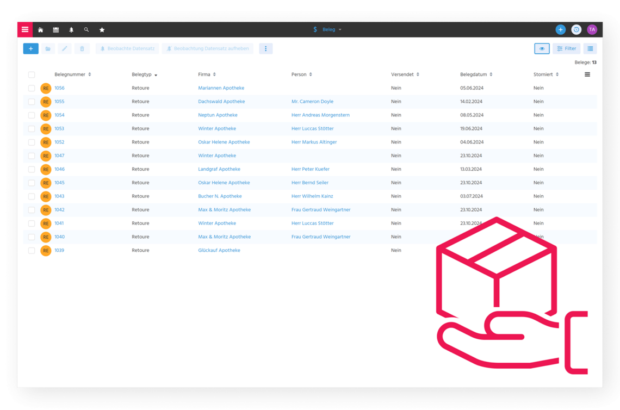Click the search magnifier icon
This screenshot has width=620, height=410.
pyautogui.click(x=86, y=30)
